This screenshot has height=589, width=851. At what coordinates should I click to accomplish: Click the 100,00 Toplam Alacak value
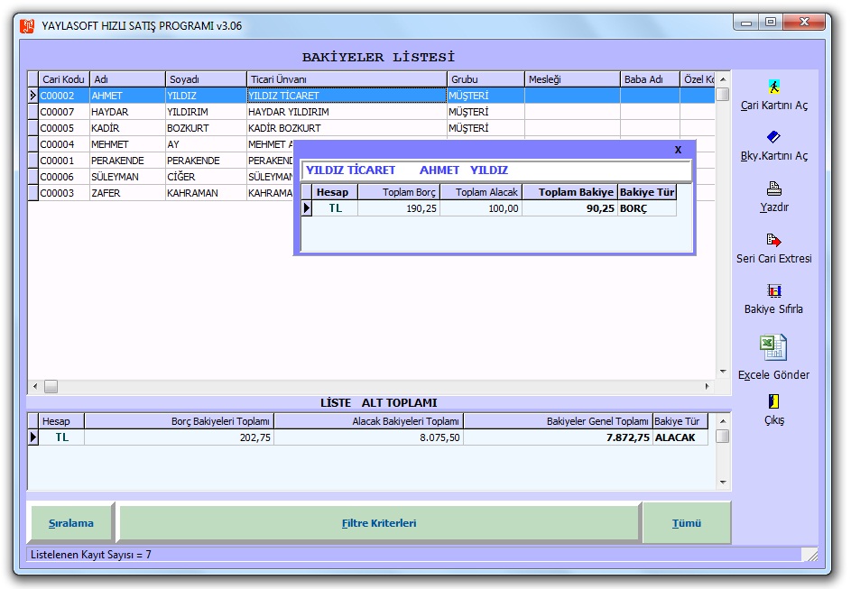(481, 208)
